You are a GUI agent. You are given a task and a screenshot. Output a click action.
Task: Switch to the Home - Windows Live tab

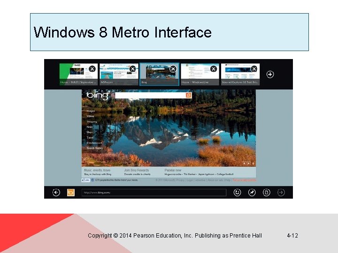pos(200,74)
